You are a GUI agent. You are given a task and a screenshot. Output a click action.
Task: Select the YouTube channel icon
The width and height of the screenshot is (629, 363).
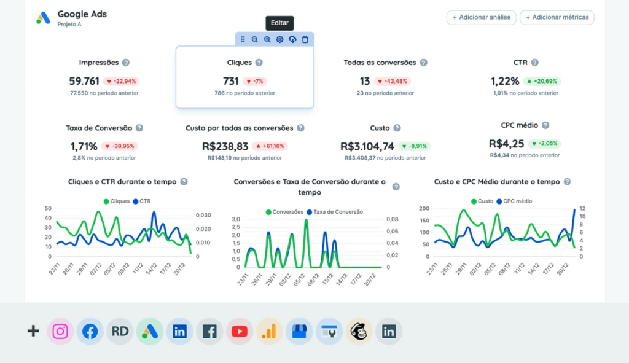click(240, 331)
